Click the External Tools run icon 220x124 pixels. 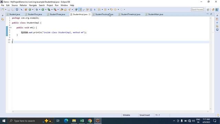(x=55, y=10)
